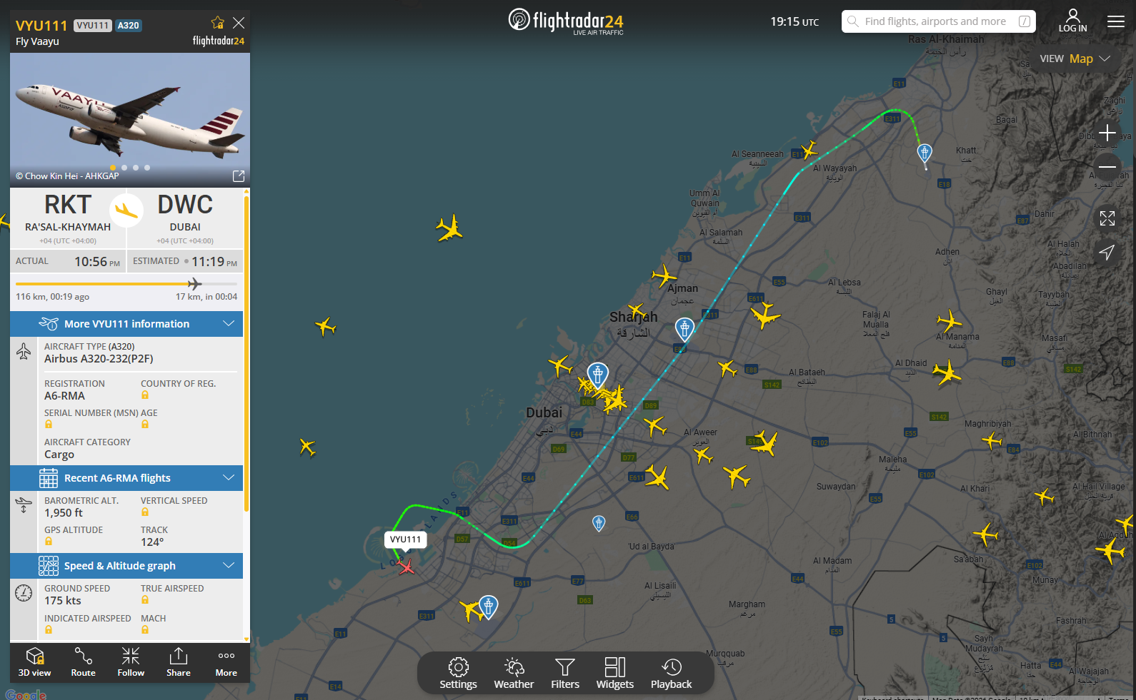The height and width of the screenshot is (700, 1136).
Task: Open the 3D view of the flight
Action: (x=34, y=662)
